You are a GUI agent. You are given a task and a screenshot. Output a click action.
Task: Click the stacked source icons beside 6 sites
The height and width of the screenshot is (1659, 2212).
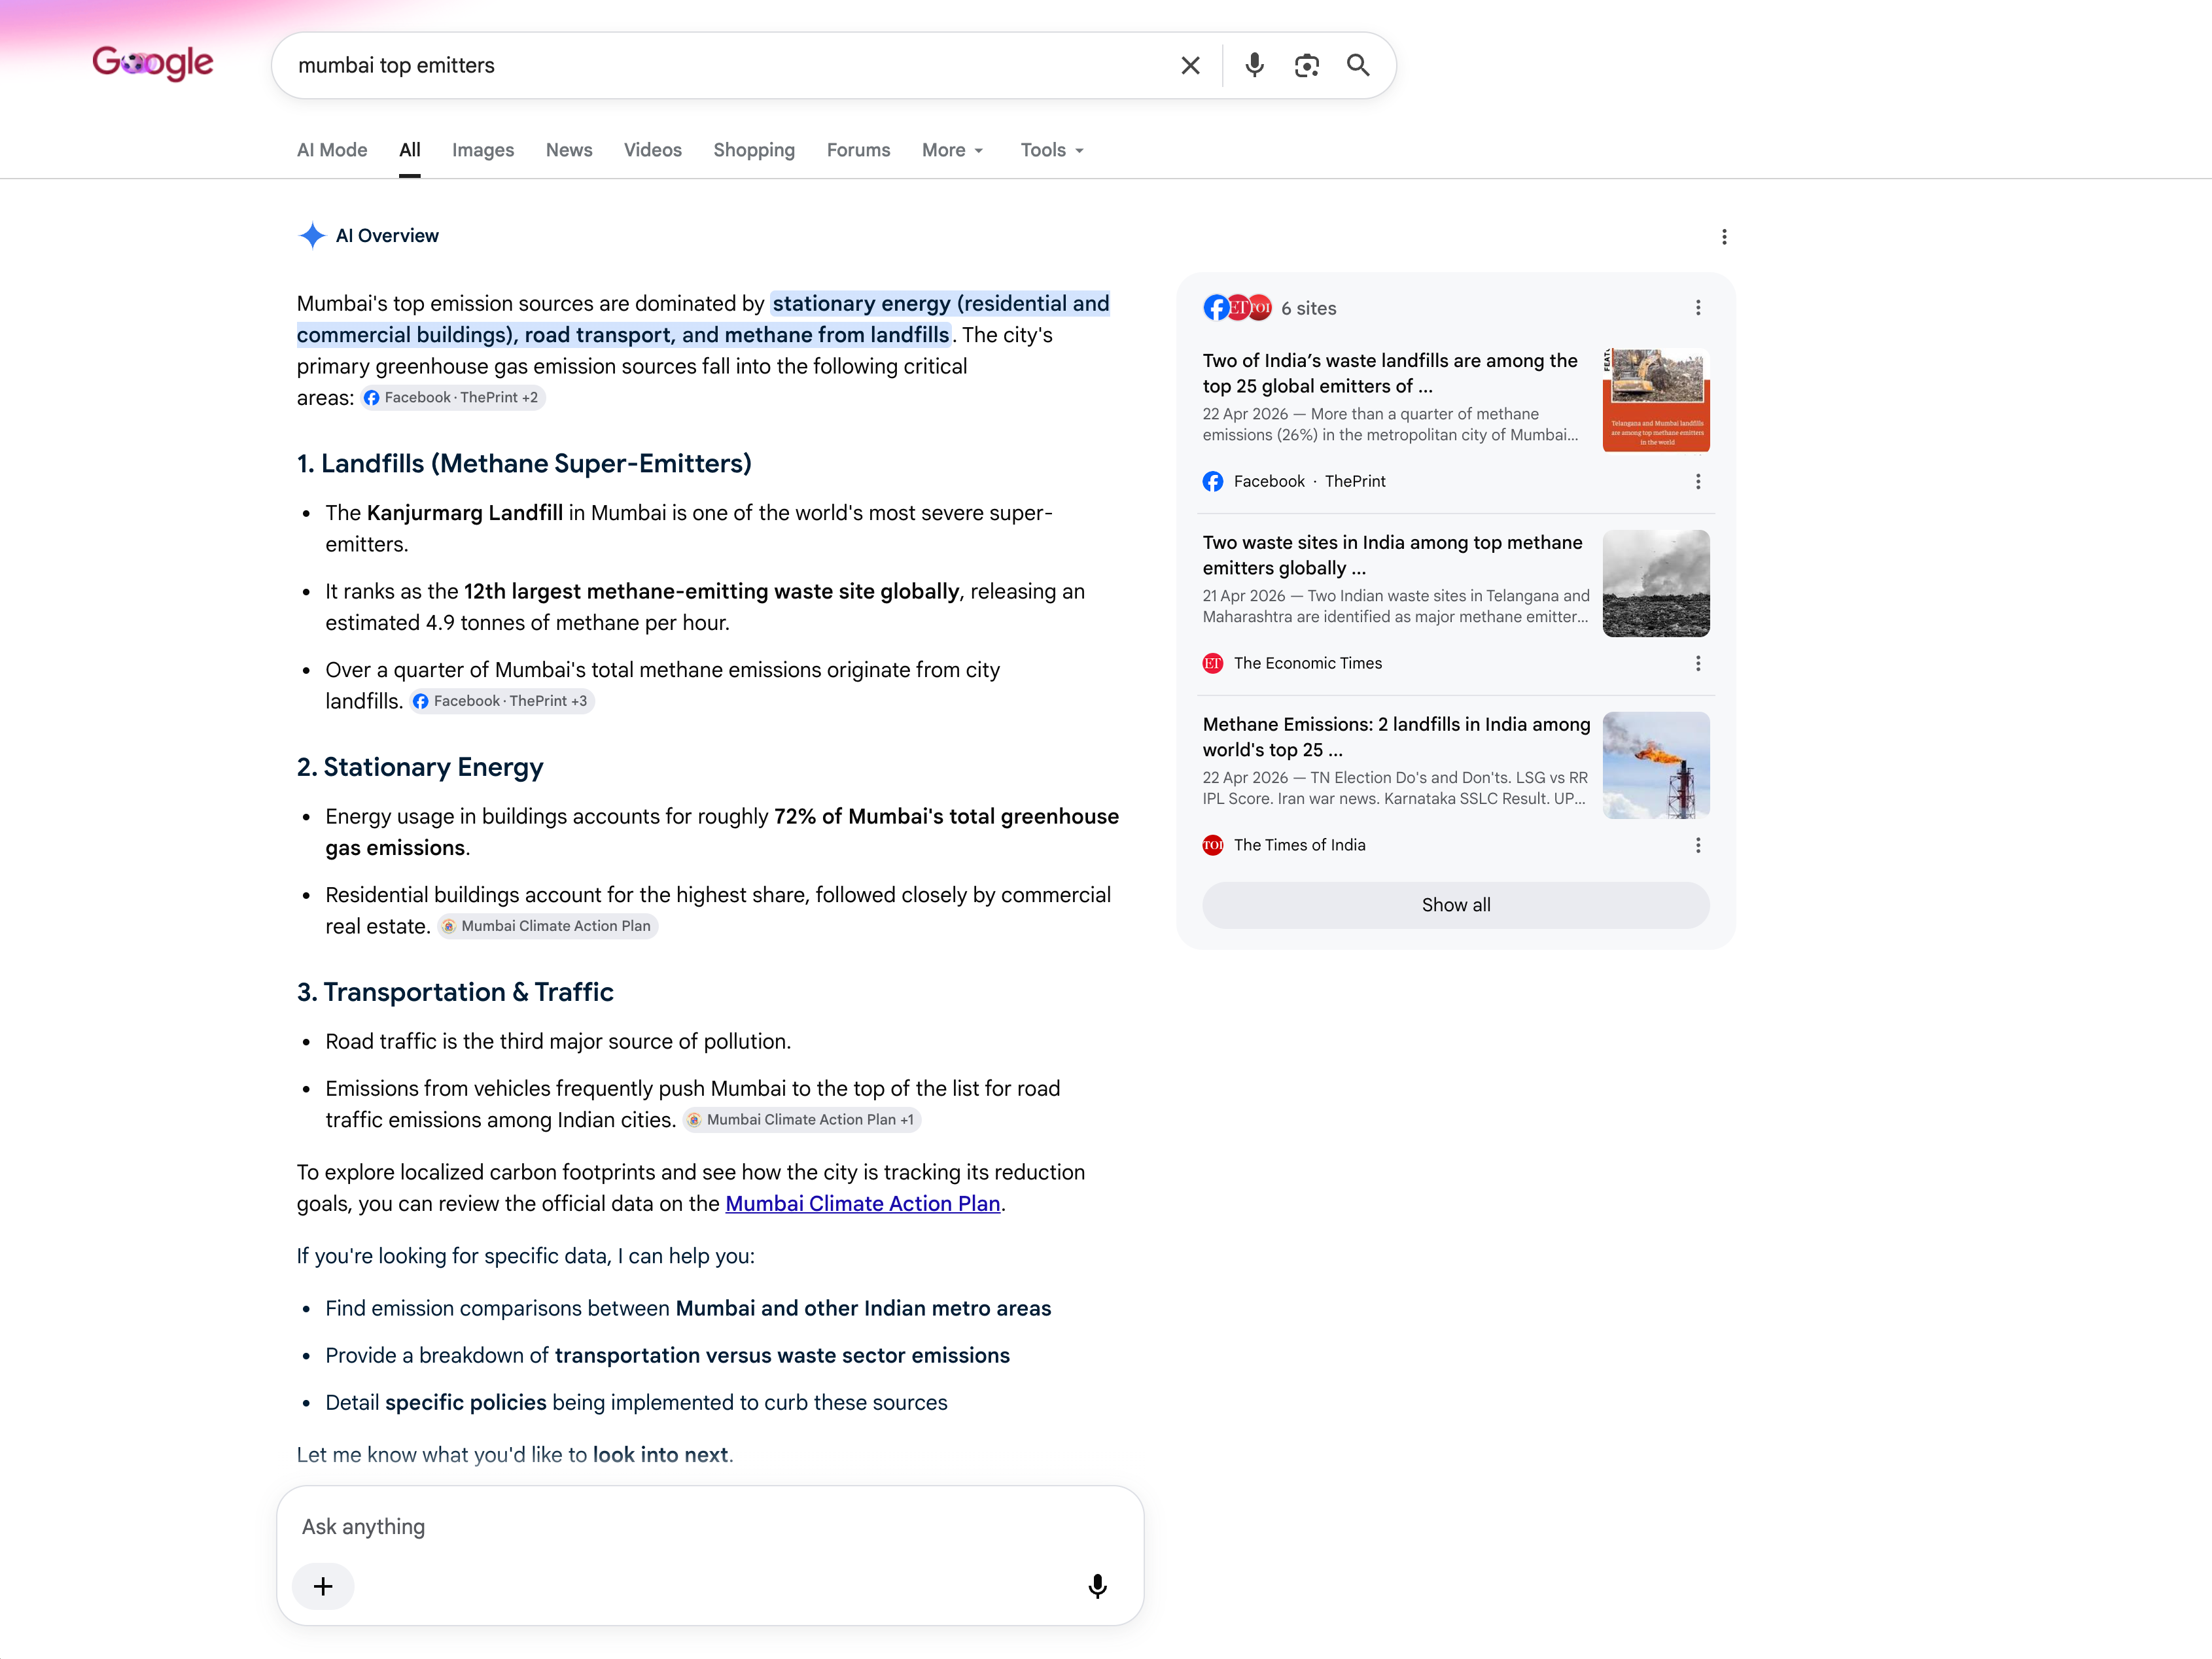click(1237, 308)
